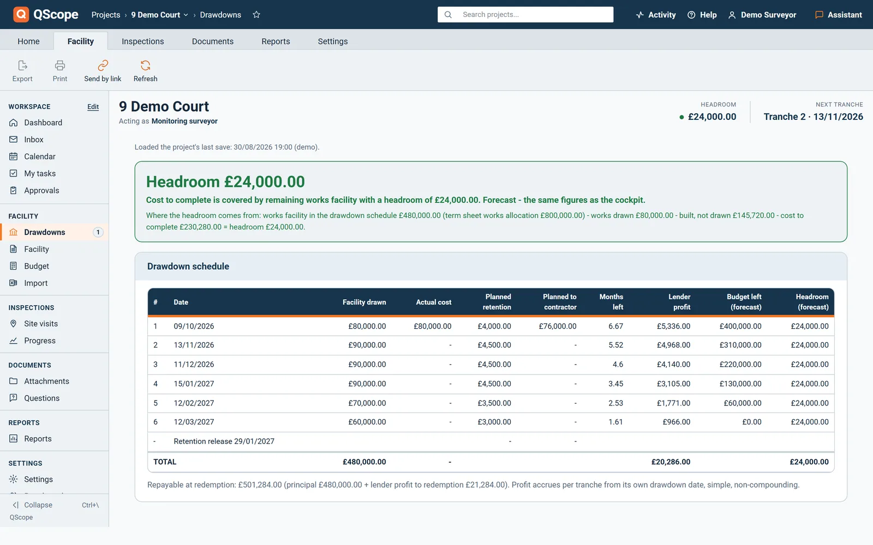Open Help from the header
Image resolution: width=873 pixels, height=545 pixels.
[x=702, y=15]
